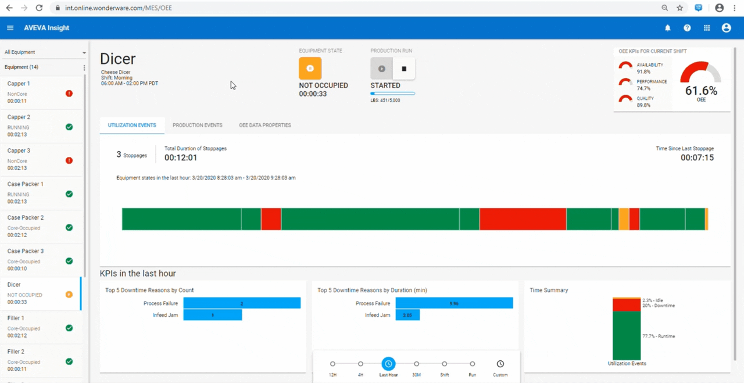Click Capper 3 red alert status icon
This screenshot has height=383, width=744.
click(69, 160)
